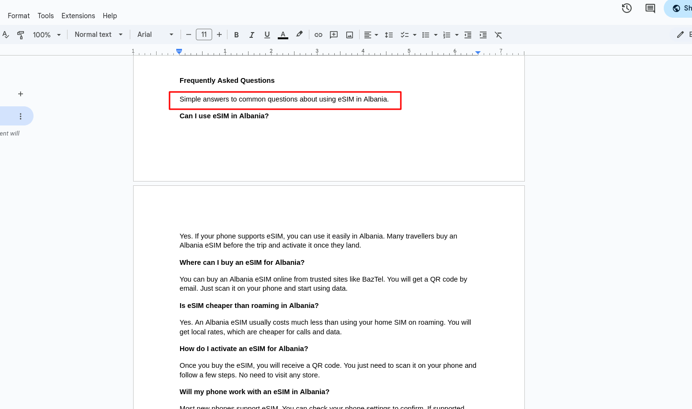
Task: Expand the Normal text style dropdown
Action: pyautogui.click(x=99, y=35)
